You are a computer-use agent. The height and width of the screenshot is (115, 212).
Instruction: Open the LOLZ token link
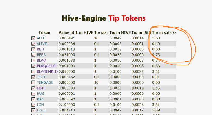[41, 110]
